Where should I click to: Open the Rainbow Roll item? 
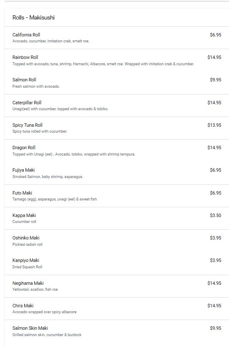click(x=117, y=60)
